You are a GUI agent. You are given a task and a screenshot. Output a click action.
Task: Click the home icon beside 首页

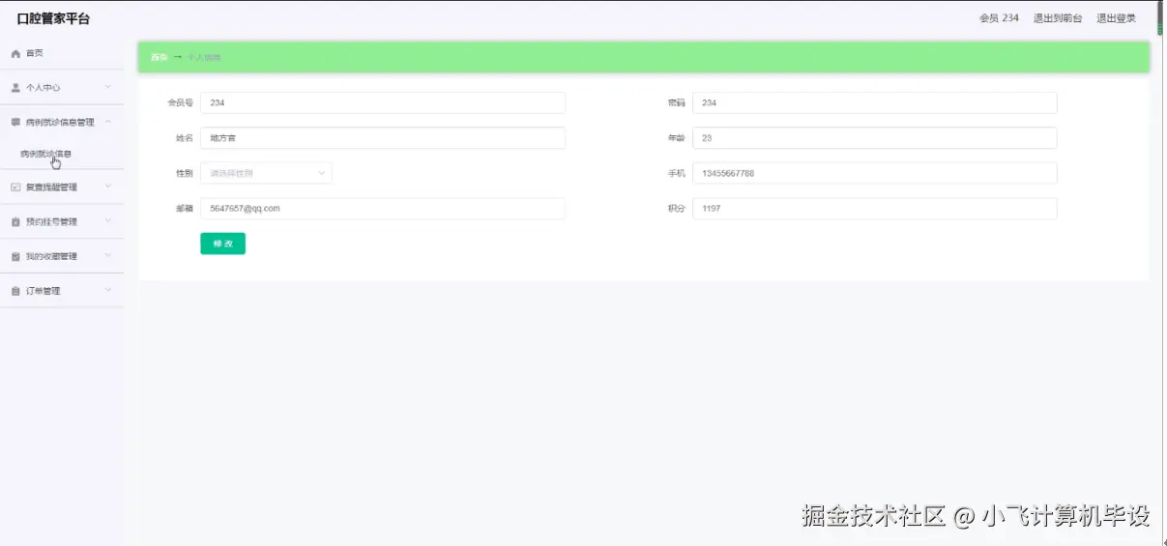pos(15,53)
